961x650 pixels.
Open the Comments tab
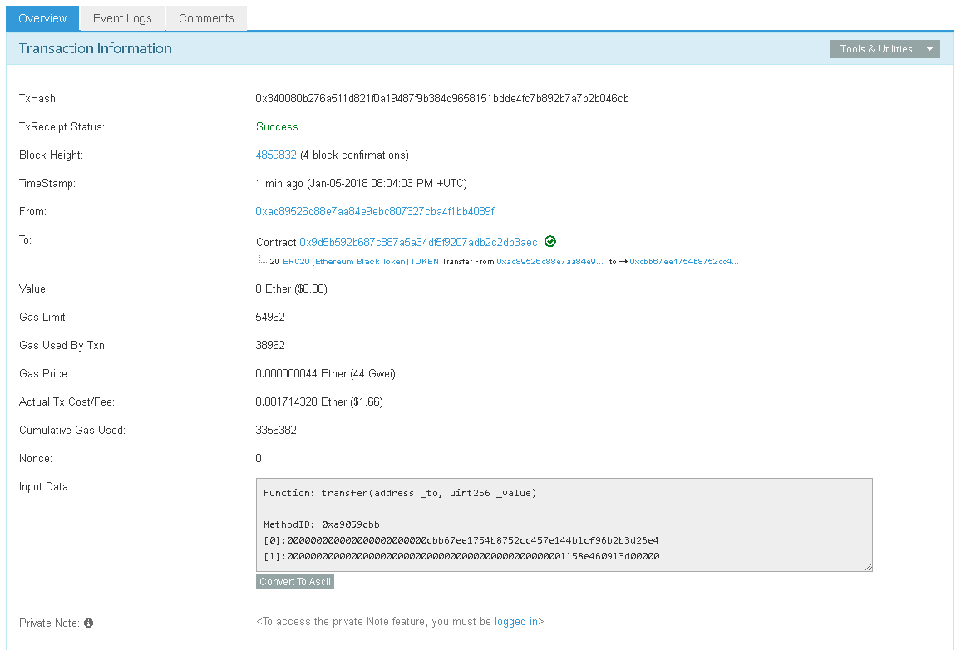coord(205,17)
